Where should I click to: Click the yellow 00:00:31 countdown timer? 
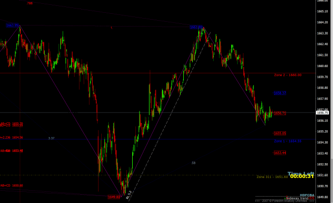[302, 176]
